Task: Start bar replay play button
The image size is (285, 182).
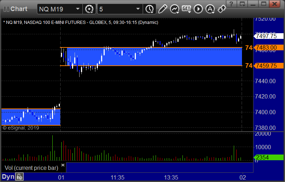Action: 198,9
